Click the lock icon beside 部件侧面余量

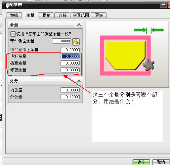76,42
